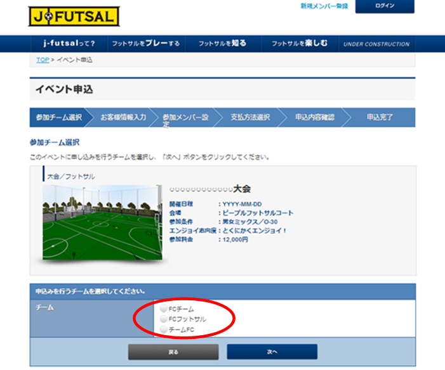Screen dimensions: 445x370
Task: Follow the TOP breadcrumb link
Action: click(42, 60)
